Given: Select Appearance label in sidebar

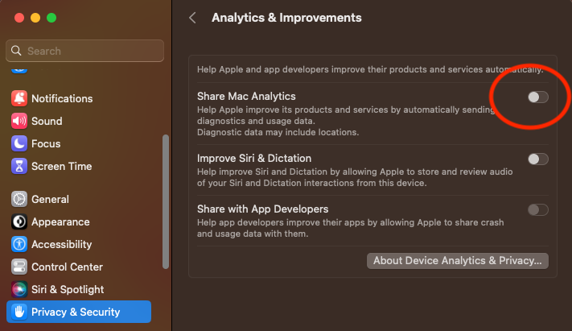Looking at the screenshot, I should (60, 222).
